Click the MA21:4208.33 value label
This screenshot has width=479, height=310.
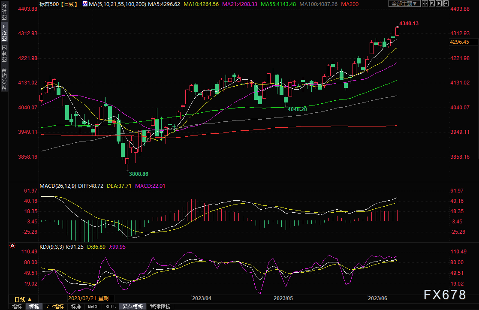click(239, 4)
